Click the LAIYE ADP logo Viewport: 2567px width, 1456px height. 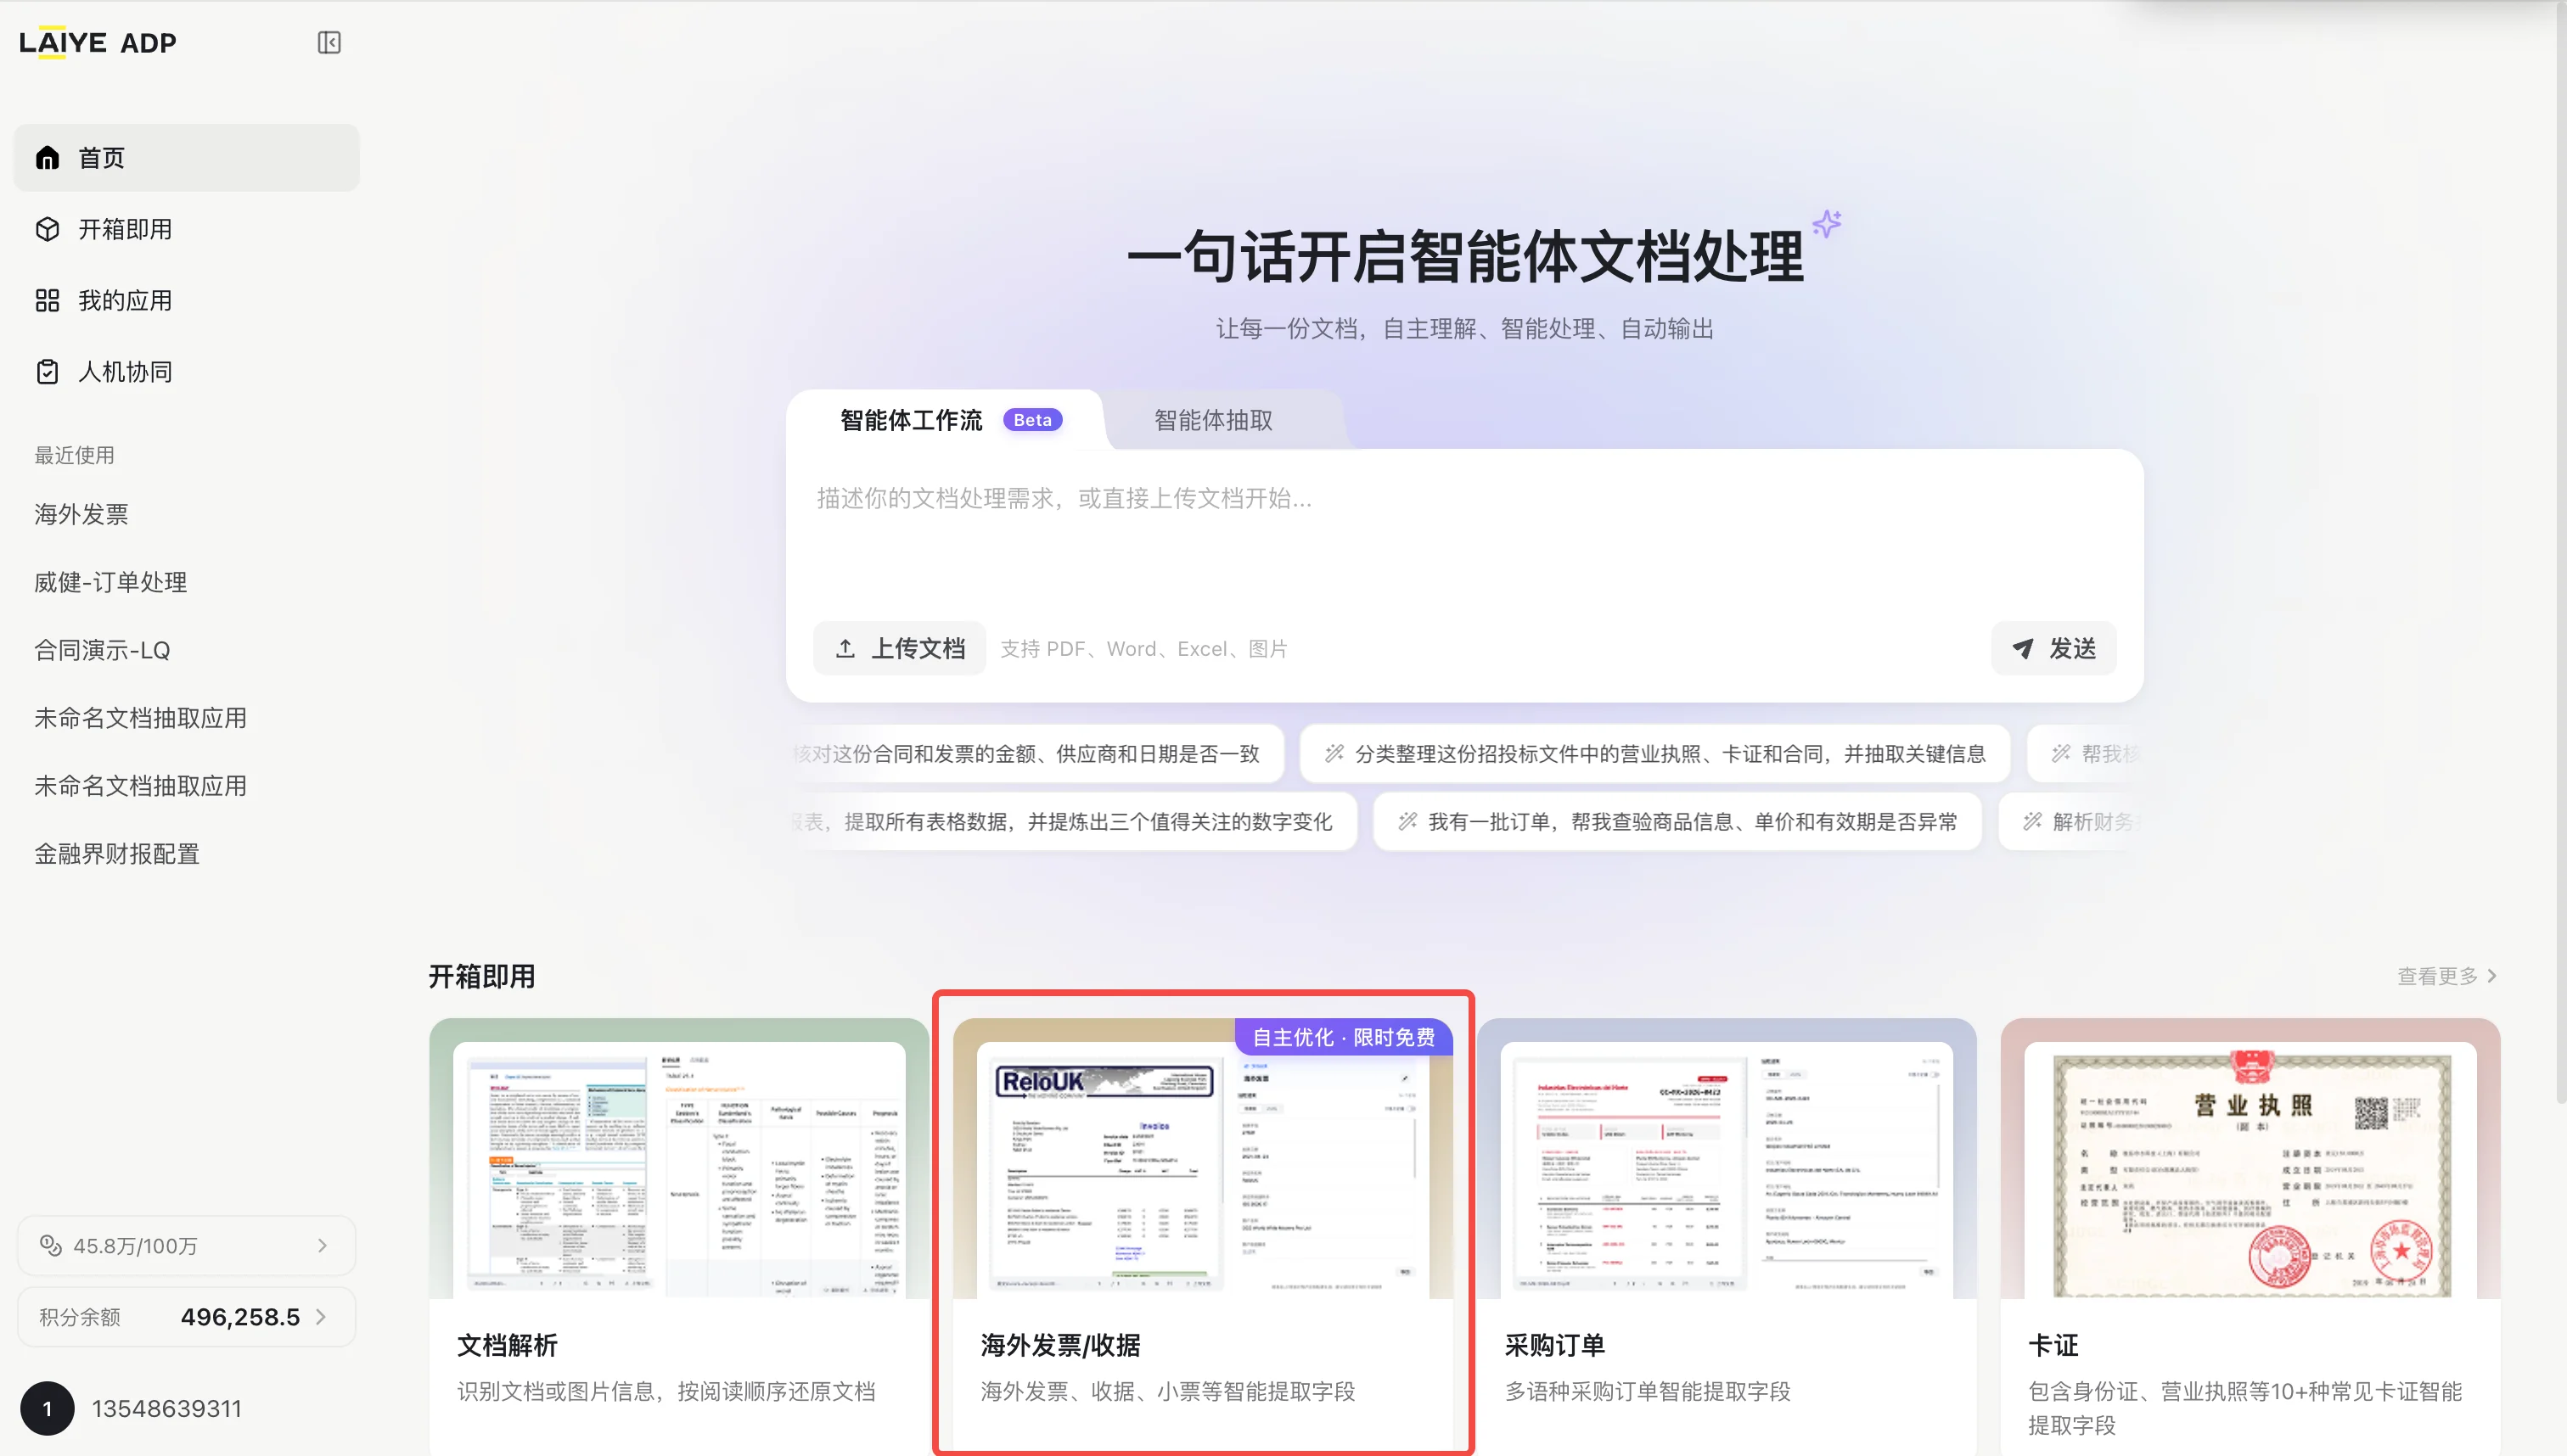point(98,42)
